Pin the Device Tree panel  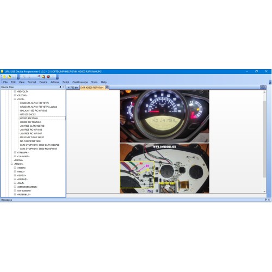coord(60,87)
